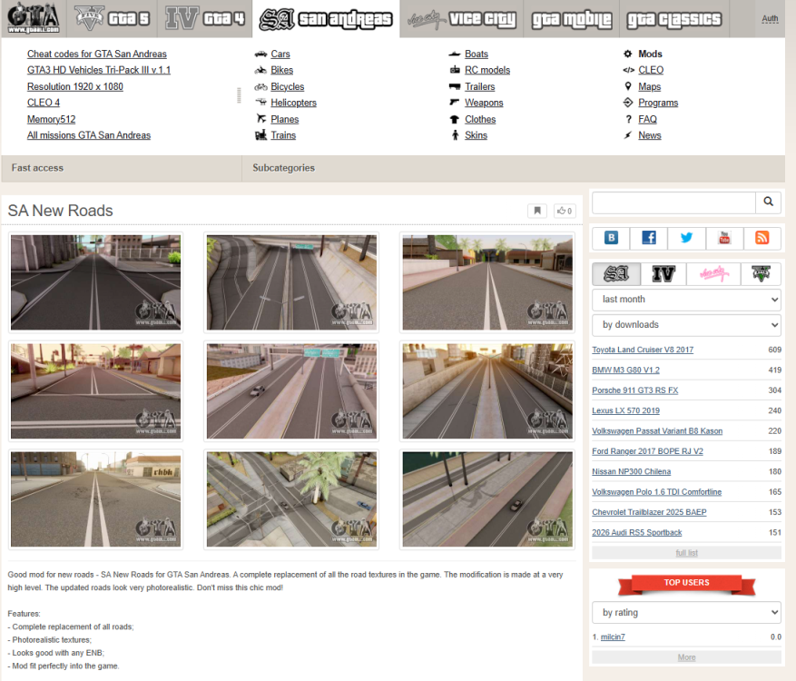Open Cheat codes for GTA San Andreas link

pos(97,54)
